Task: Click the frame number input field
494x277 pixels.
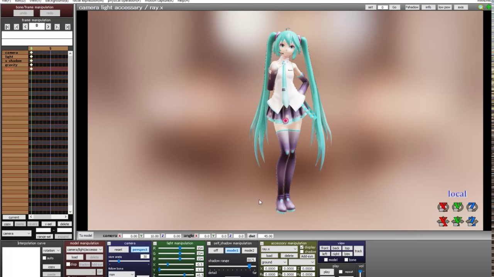Action: (x=37, y=26)
